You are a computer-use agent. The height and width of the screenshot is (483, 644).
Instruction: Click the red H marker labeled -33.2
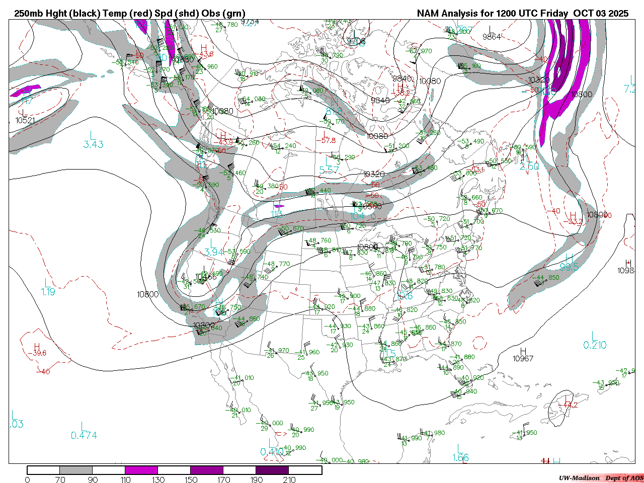pyautogui.click(x=573, y=215)
